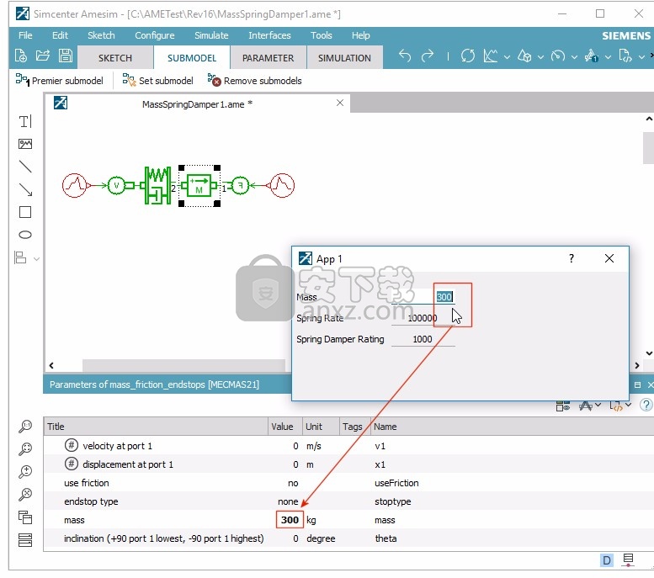This screenshot has height=578, width=654.
Task: Open dropdown next to the plot chart icon
Action: point(508,56)
